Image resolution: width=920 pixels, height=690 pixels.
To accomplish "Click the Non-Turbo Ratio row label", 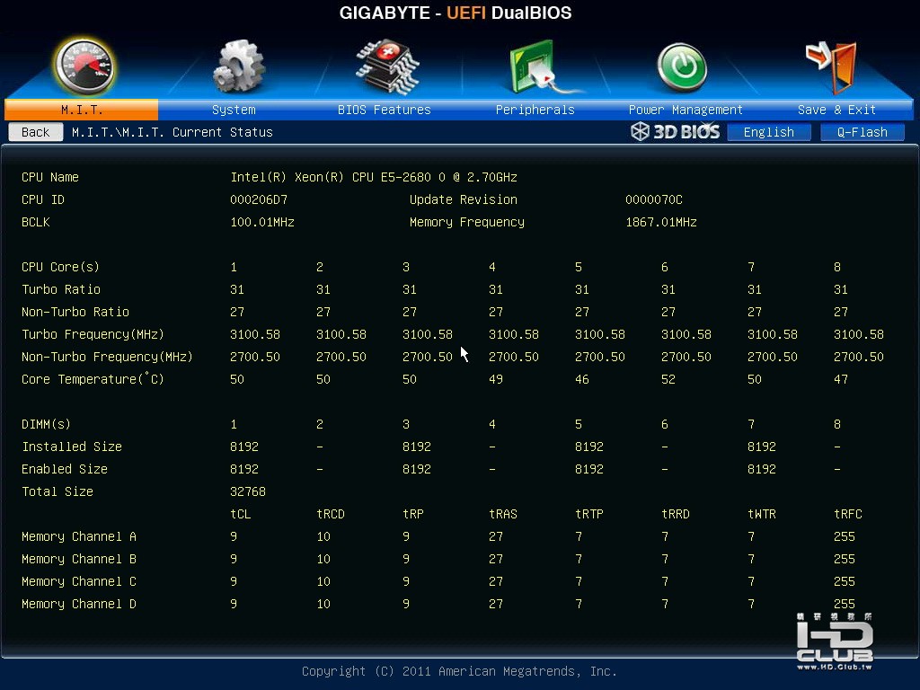I will pos(75,312).
